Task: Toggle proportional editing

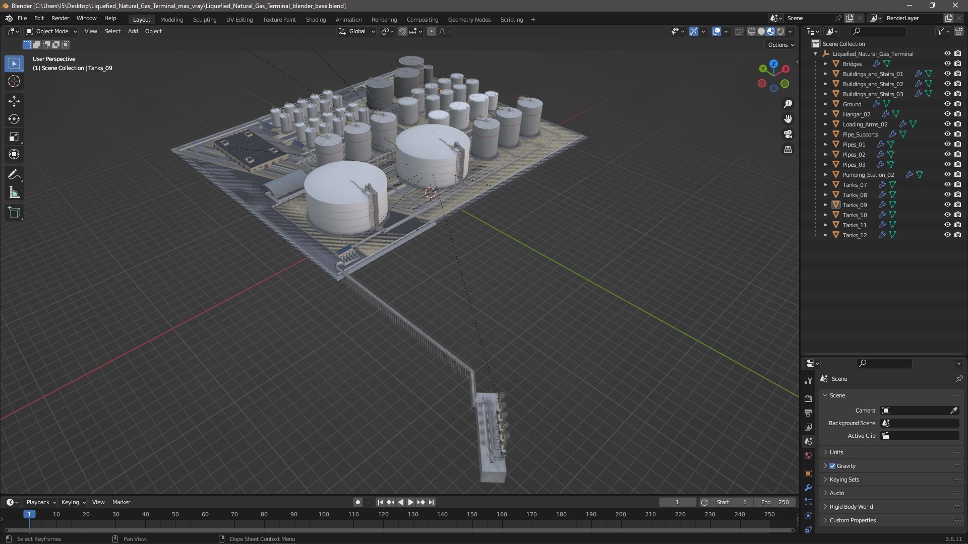Action: [432, 31]
